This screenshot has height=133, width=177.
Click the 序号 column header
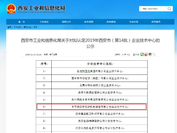(44, 64)
